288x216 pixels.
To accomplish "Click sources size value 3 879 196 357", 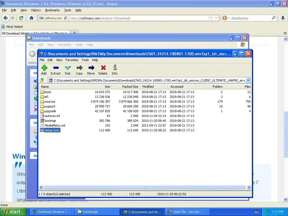I will coord(100,101).
